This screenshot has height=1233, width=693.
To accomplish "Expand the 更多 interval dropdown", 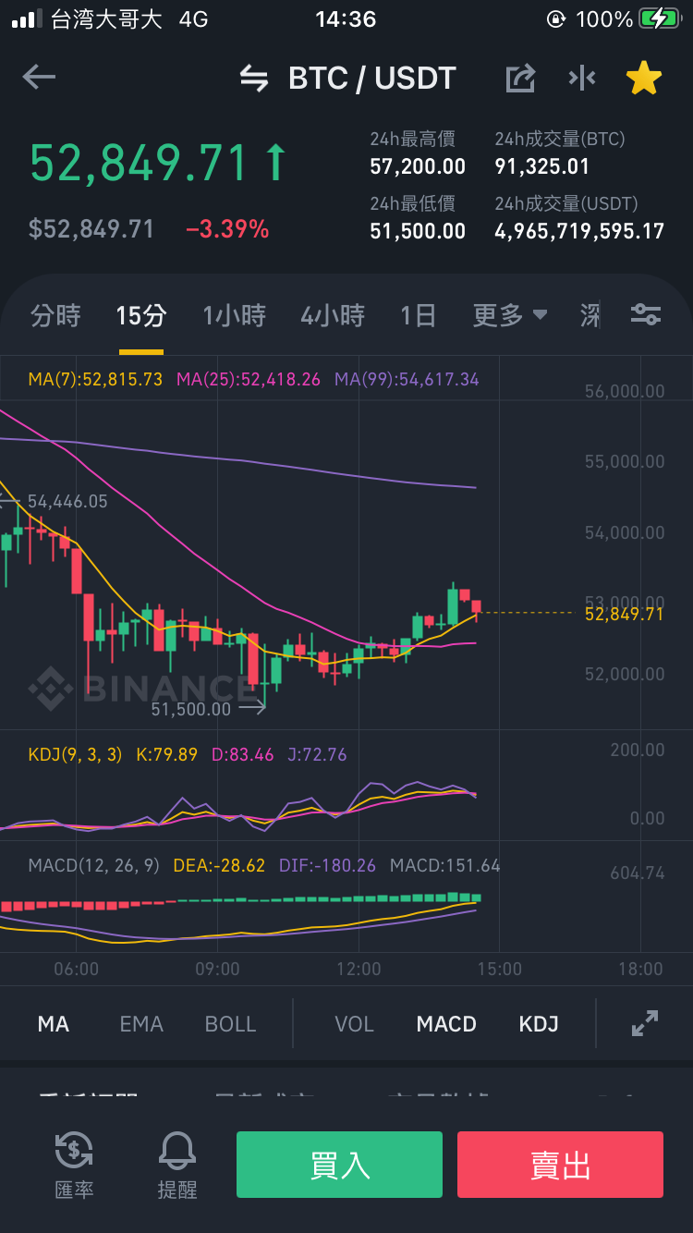I will 510,316.
